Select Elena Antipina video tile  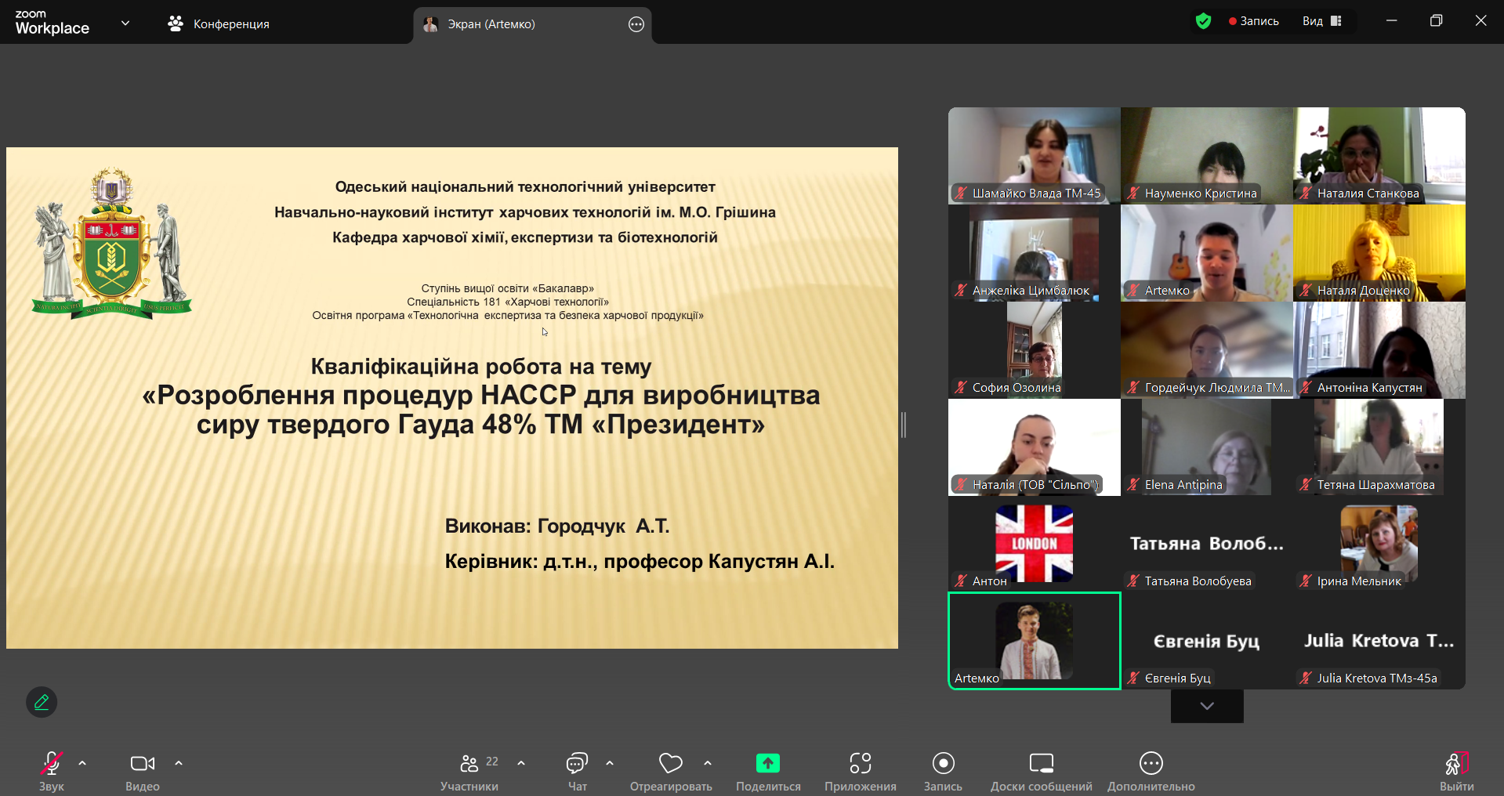point(1207,447)
